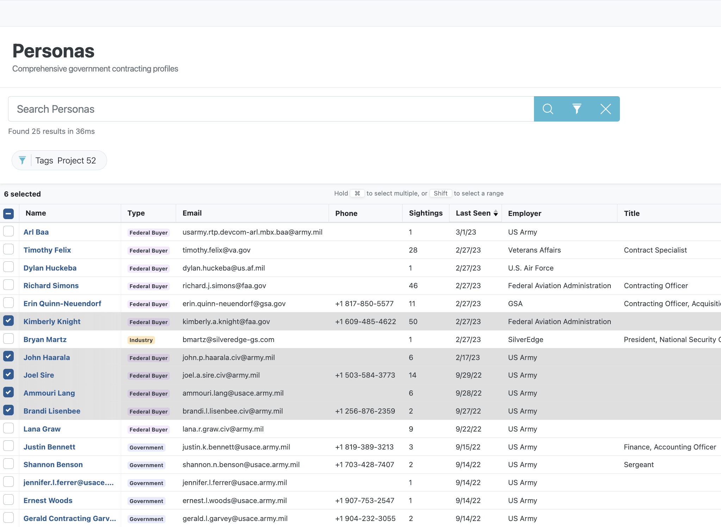This screenshot has height=527, width=721.
Task: Focus the Search Personas input field
Action: pos(271,109)
